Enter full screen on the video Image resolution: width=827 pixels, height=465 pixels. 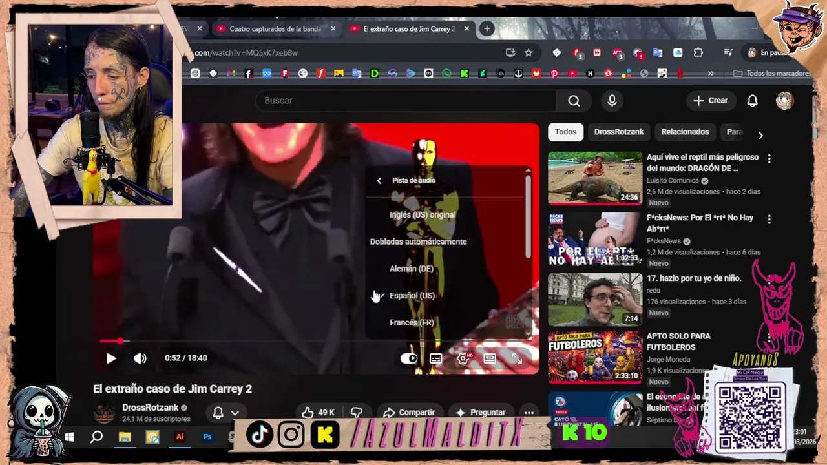[517, 358]
